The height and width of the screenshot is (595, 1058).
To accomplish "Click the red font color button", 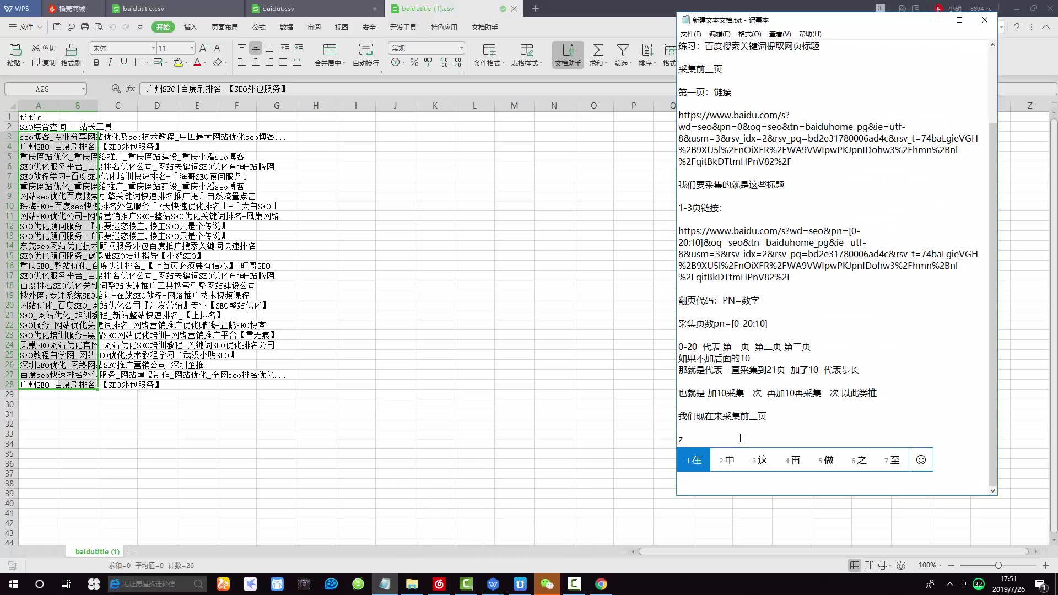I will (197, 62).
